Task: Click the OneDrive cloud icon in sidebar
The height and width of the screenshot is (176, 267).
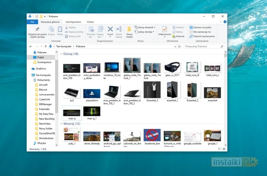Action: tap(33, 69)
